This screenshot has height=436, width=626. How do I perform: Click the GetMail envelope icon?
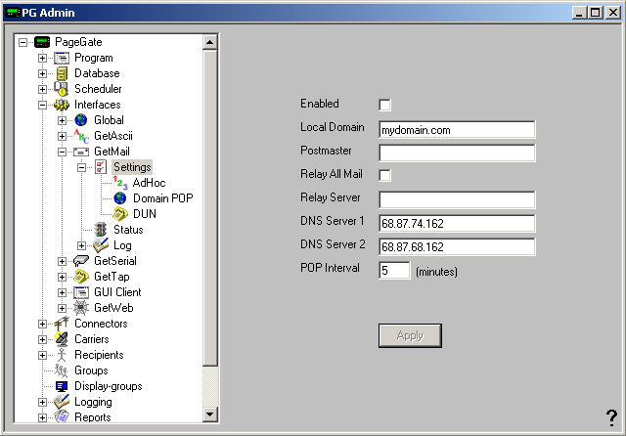81,152
